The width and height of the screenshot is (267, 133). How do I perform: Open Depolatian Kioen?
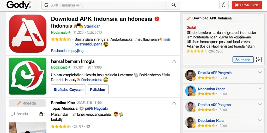click(211, 121)
